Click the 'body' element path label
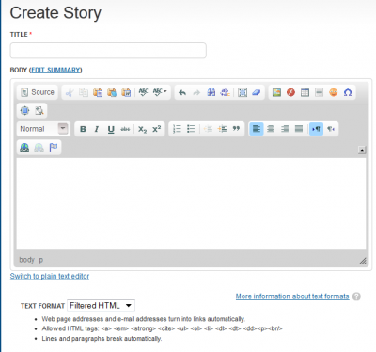This screenshot has width=376, height=352. [26, 260]
